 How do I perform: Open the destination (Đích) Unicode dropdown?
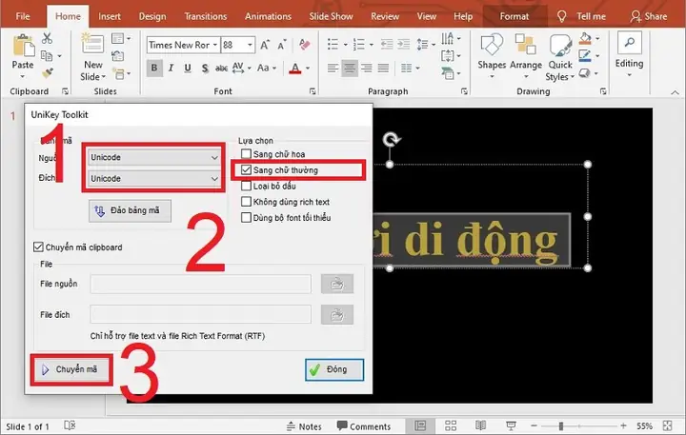coord(154,178)
